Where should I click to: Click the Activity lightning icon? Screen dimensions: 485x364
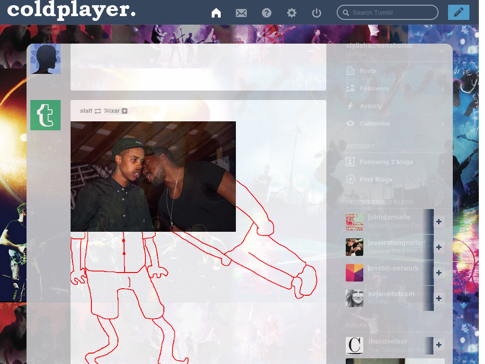point(350,106)
